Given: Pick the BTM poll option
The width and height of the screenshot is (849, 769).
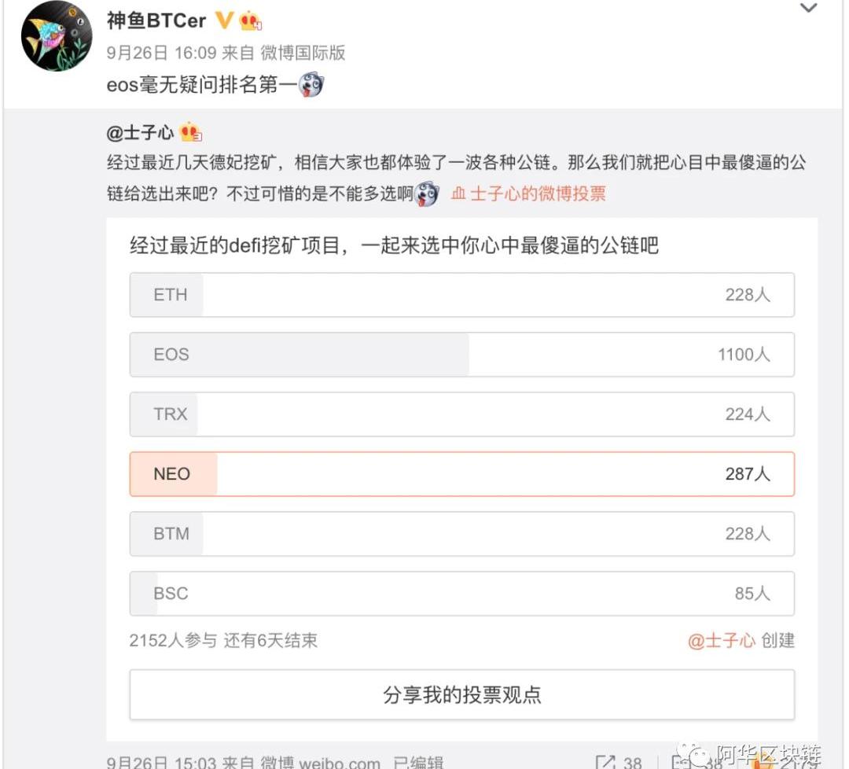Looking at the screenshot, I should pos(461,534).
